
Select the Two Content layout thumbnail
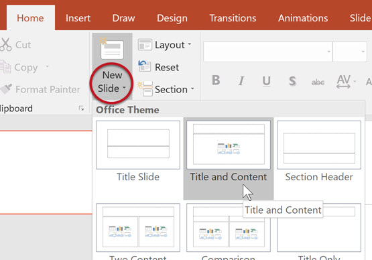click(x=138, y=227)
